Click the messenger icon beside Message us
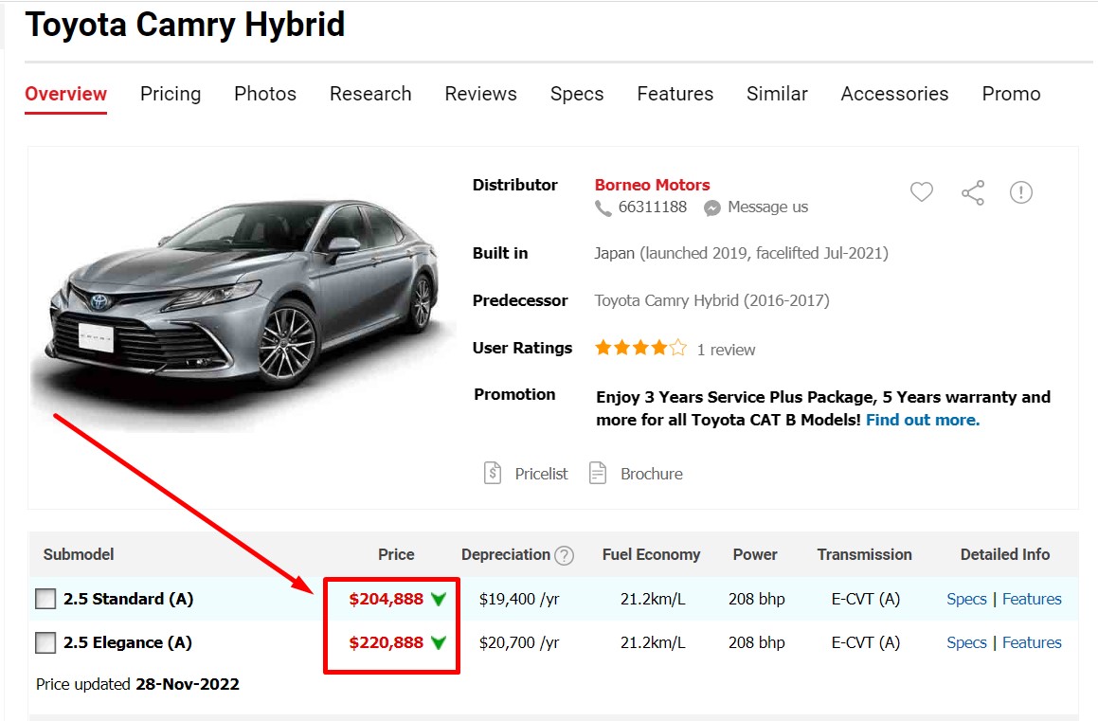 (712, 207)
